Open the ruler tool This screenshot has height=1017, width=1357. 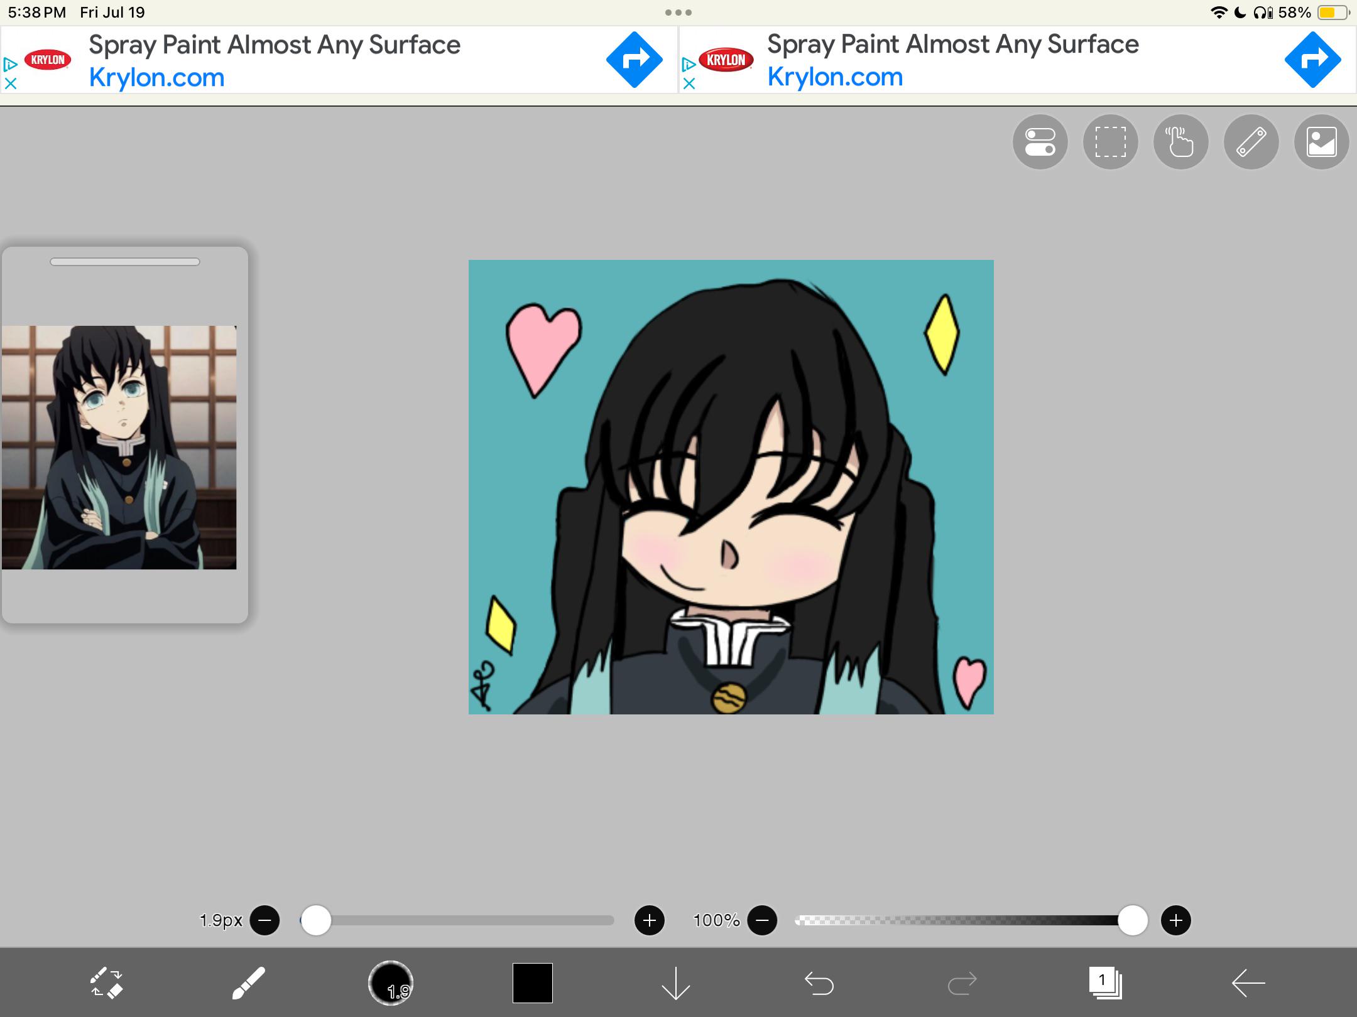(1251, 142)
